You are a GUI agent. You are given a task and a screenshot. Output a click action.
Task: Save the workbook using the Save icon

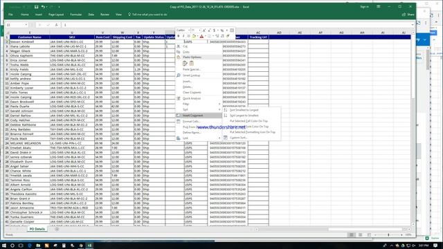coord(36,7)
